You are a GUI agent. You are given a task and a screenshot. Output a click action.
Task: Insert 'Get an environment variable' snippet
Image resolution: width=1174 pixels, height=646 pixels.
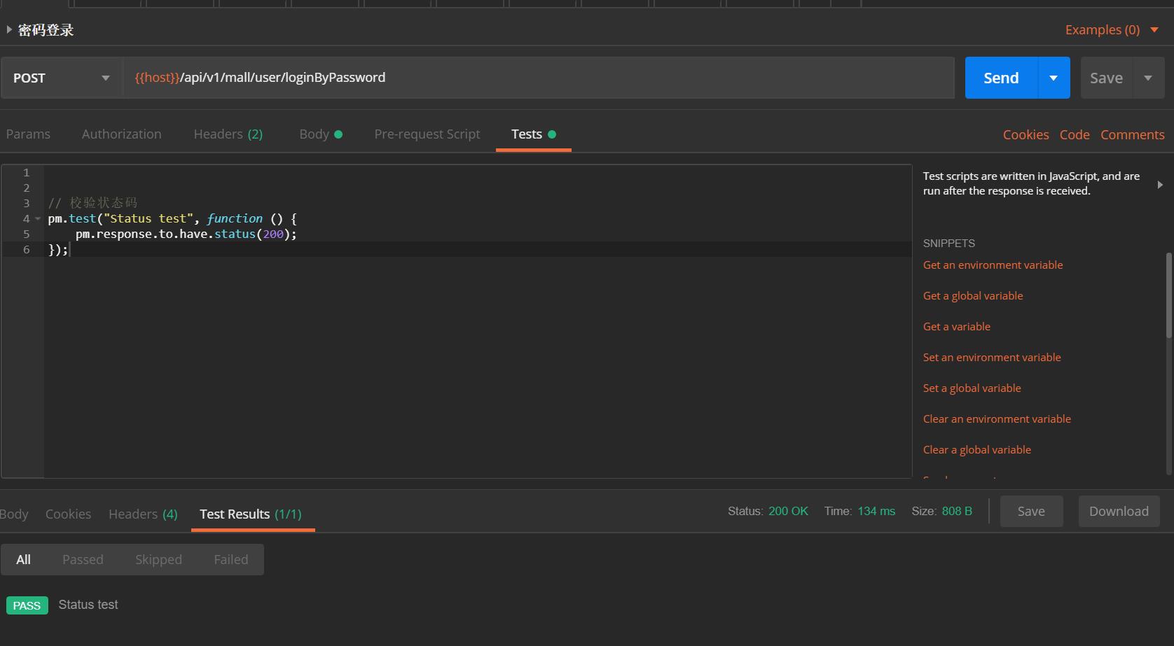993,265
